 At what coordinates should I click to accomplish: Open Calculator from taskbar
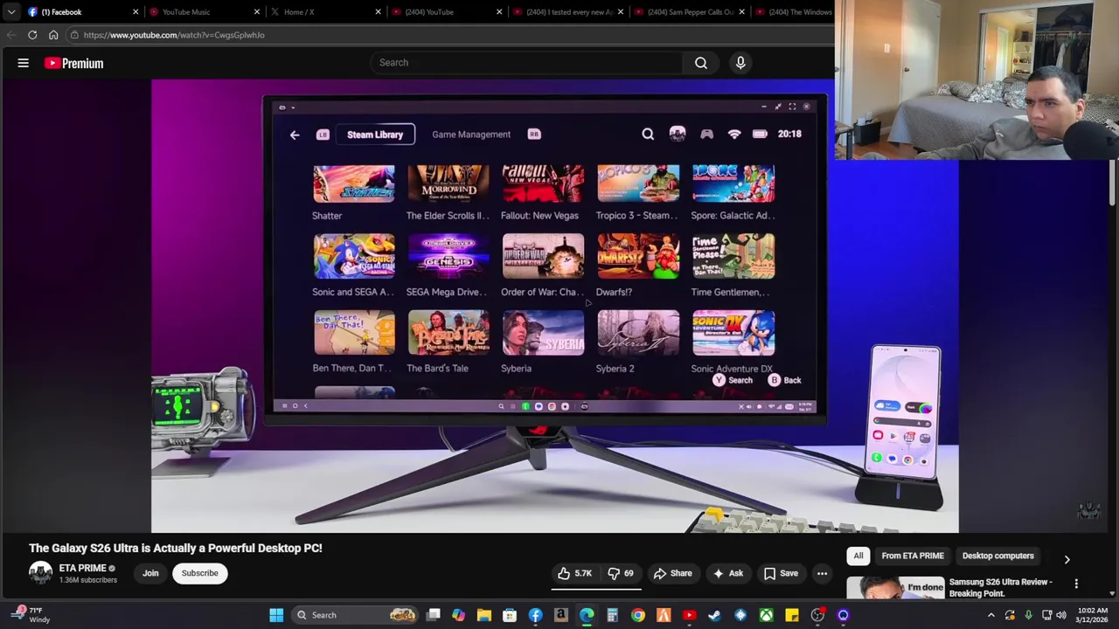(x=612, y=615)
